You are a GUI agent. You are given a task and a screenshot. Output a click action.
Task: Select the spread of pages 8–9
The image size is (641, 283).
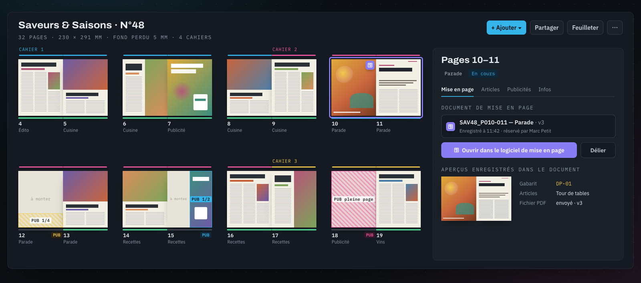[x=272, y=87]
